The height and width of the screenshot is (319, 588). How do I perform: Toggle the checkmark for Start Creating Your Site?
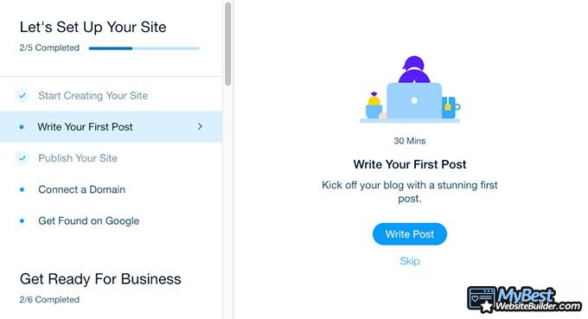(22, 96)
